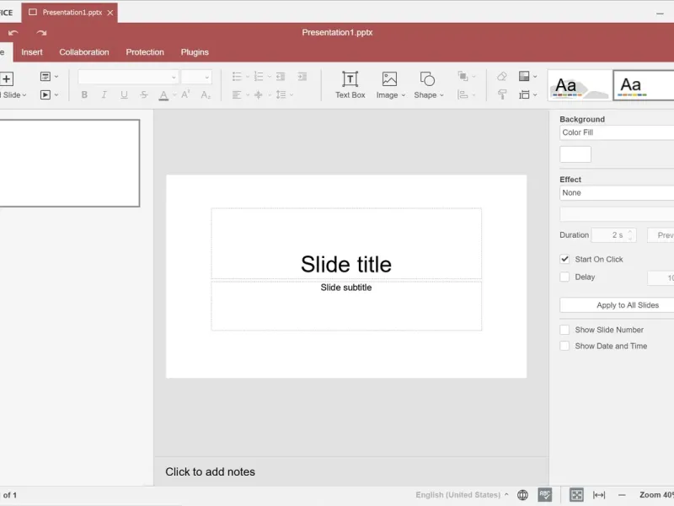This screenshot has width=674, height=506.
Task: Open the Collaboration tab
Action: 83,51
